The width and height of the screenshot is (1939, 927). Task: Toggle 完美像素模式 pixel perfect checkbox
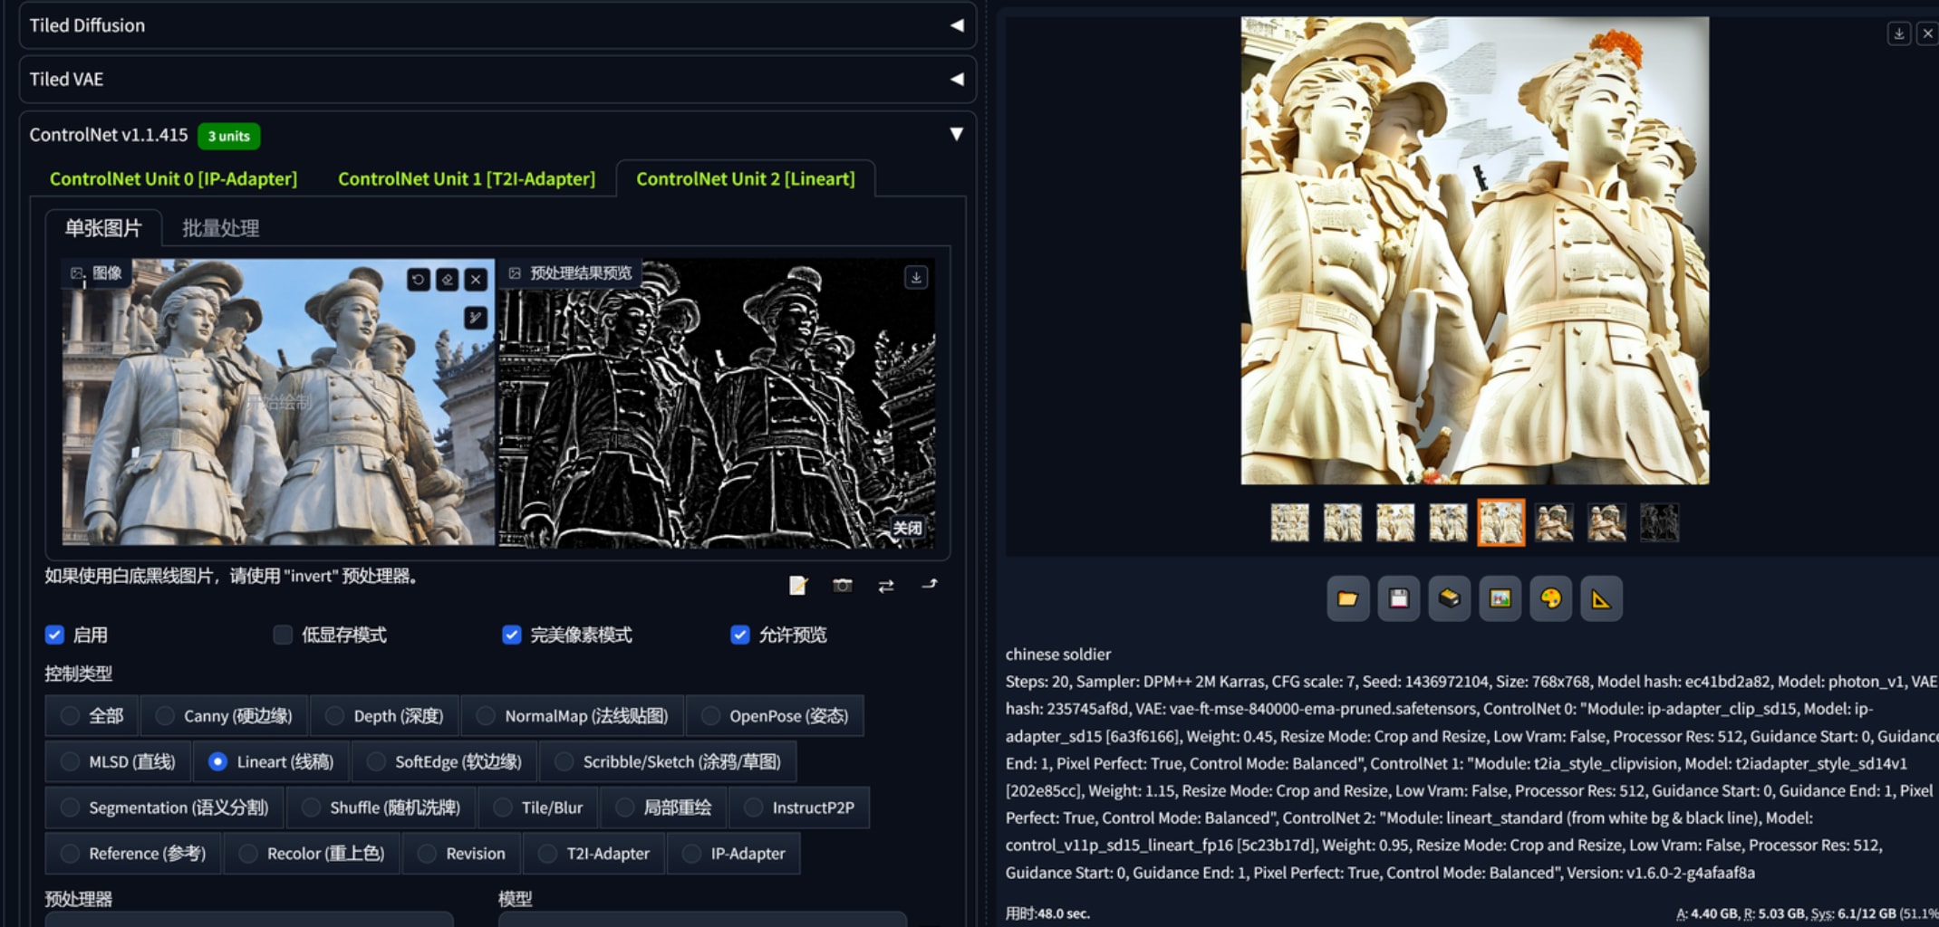pos(512,635)
